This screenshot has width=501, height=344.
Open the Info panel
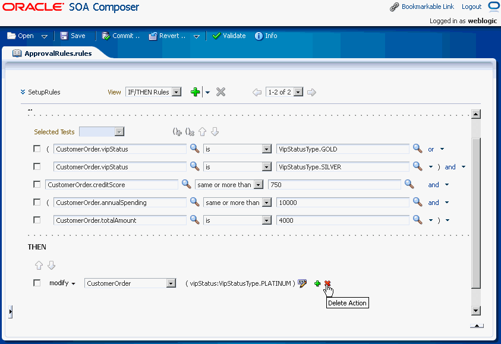click(x=266, y=36)
